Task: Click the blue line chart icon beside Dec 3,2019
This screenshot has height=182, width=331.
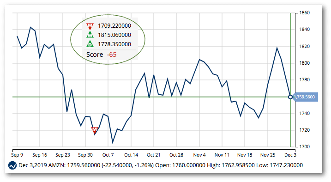Action: point(12,165)
